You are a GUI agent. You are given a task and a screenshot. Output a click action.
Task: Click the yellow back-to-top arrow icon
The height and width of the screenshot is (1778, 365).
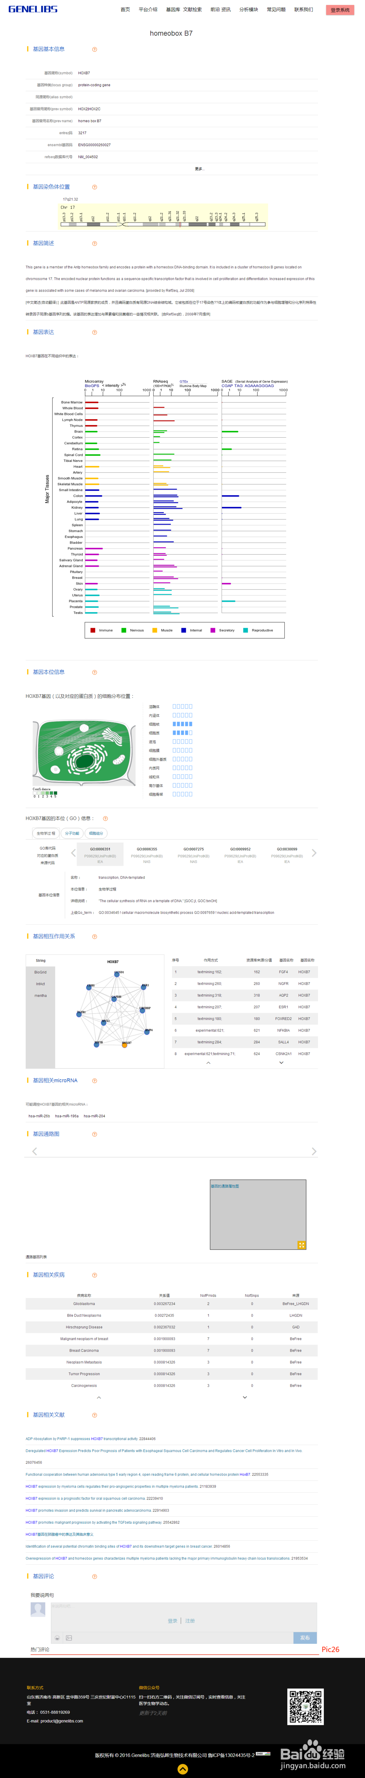click(182, 1769)
